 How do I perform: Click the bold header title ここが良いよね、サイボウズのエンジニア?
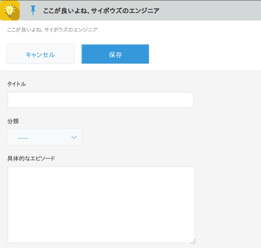pos(101,11)
